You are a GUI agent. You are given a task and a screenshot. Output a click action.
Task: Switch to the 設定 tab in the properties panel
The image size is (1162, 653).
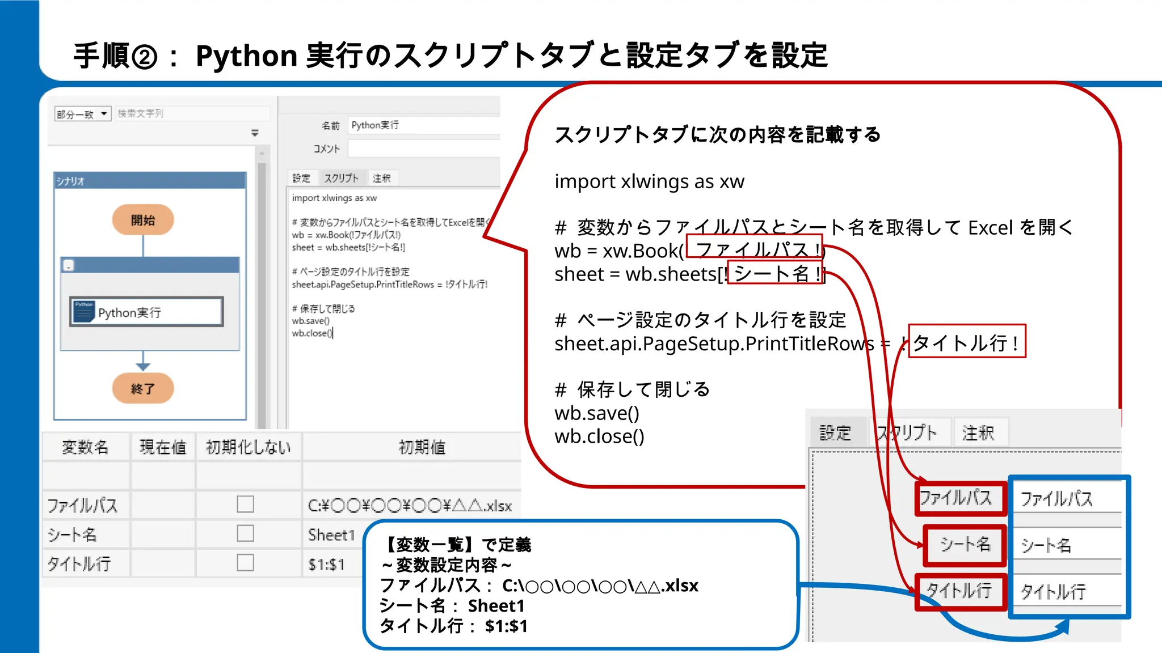[301, 178]
